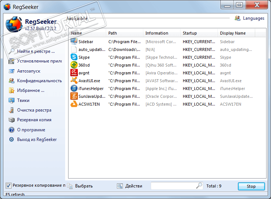Click path C:\Downloads\ of auto_updati row
The height and width of the screenshot is (199, 271).
[124, 49]
